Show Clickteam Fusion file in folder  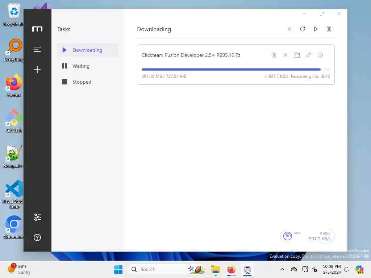297,55
